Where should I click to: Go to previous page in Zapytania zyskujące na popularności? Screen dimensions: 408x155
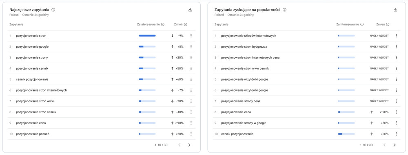[x=384, y=145]
